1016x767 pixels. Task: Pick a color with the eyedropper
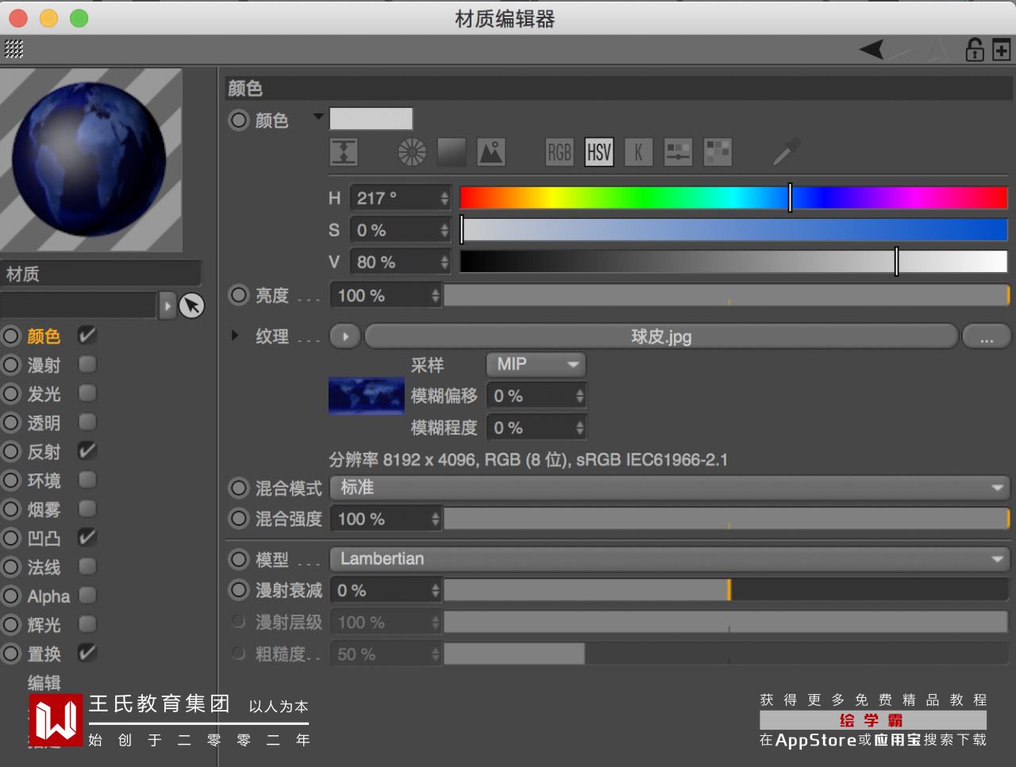(786, 151)
